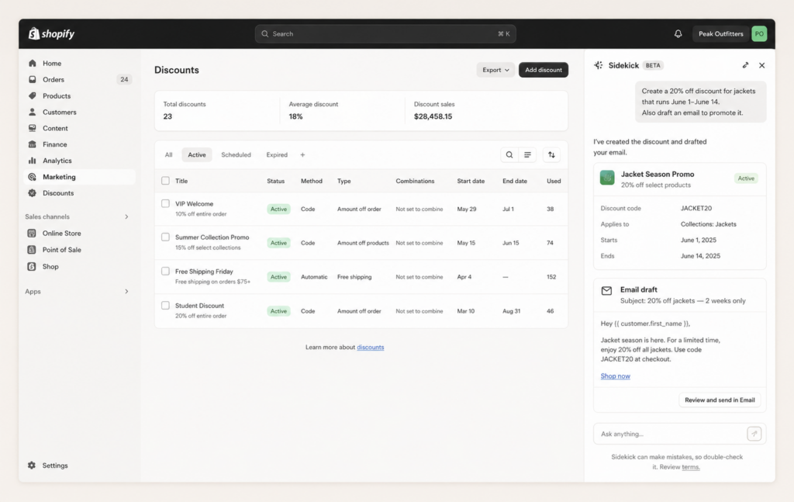Click the Orders count badge 24
Viewport: 794px width, 502px height.
tap(124, 80)
